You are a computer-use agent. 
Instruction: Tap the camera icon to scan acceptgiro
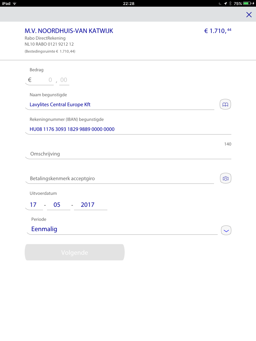[x=226, y=178]
